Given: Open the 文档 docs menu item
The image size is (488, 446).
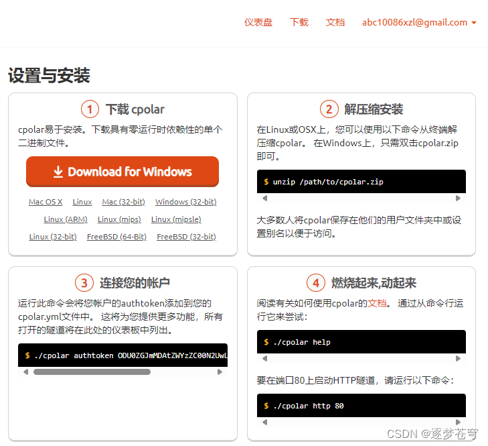Looking at the screenshot, I should (336, 22).
